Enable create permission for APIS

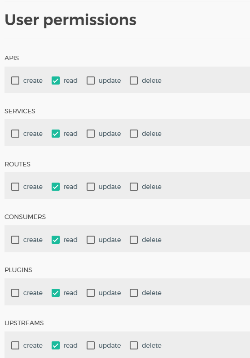pos(15,81)
